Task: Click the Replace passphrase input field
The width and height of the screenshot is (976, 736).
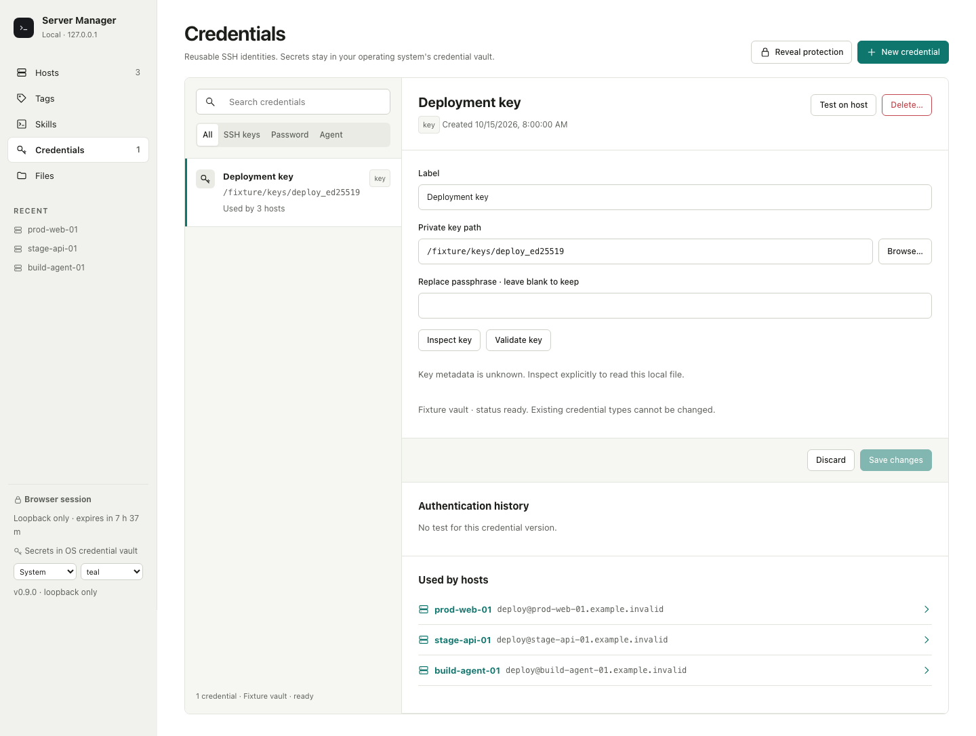Action: [x=675, y=306]
